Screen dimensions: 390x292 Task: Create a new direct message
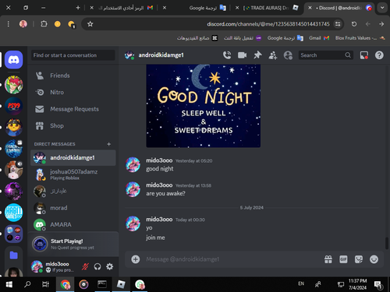tap(109, 144)
